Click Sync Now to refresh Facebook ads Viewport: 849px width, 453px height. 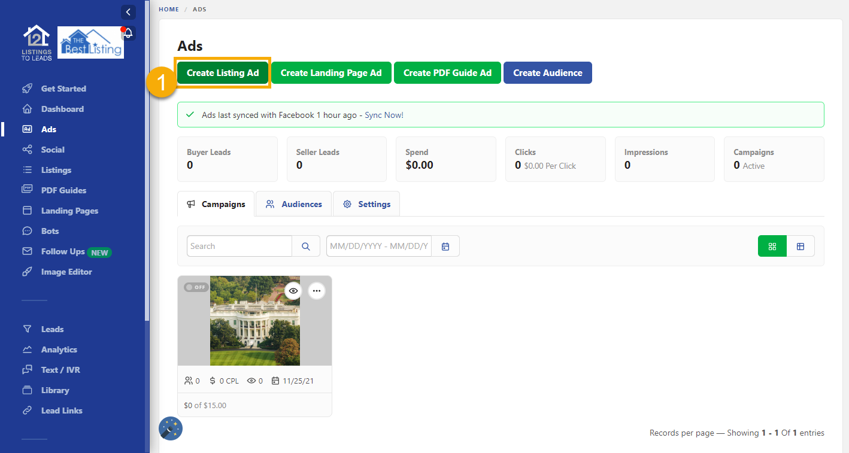[384, 114]
